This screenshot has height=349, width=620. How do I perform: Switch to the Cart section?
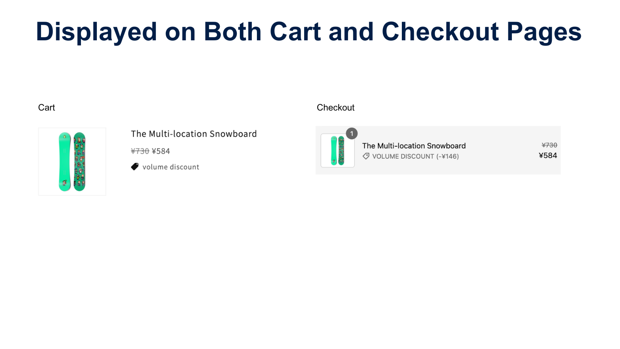tap(46, 107)
